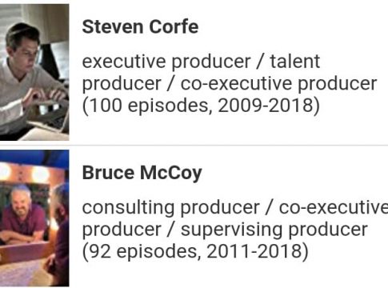Image resolution: width=388 pixels, height=288 pixels.
Task: Click the Bruce McCoy name link
Action: [x=142, y=173]
